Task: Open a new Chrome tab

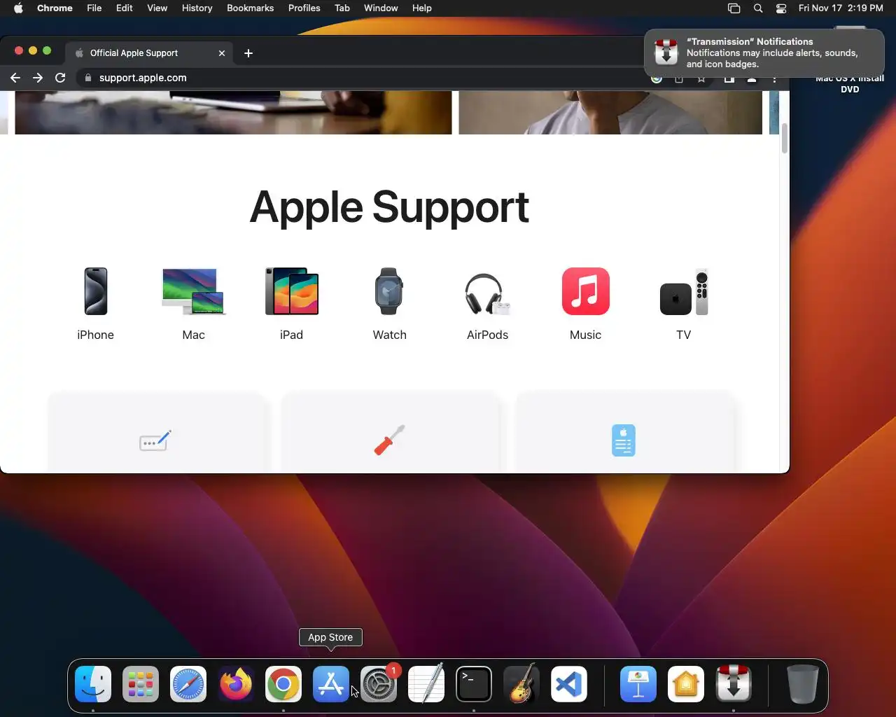Action: click(248, 53)
